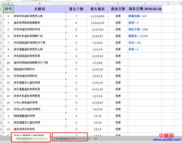Select the 制表日期:2018-03-24 cell
This screenshot has height=143, width=182.
[145, 9]
